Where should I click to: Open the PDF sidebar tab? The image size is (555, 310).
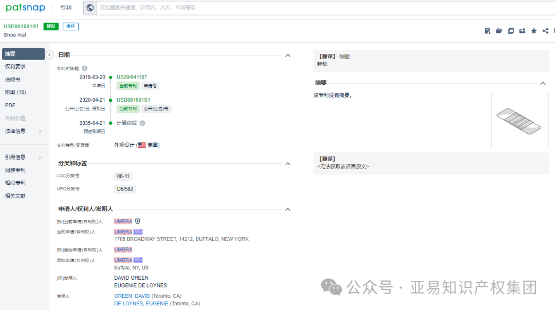10,105
